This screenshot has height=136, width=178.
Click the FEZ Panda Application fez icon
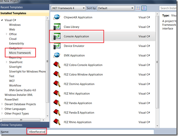(x=57, y=103)
